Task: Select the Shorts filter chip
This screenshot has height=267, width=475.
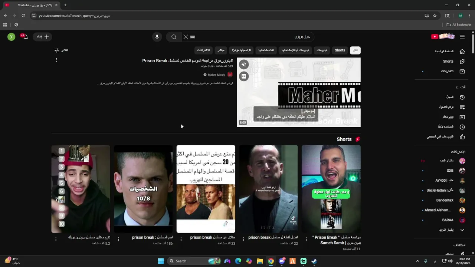Action: [x=340, y=50]
